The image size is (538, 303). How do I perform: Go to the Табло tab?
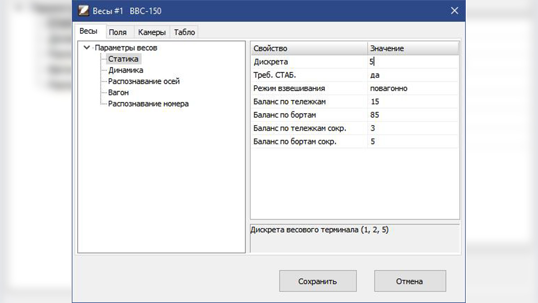coord(184,32)
